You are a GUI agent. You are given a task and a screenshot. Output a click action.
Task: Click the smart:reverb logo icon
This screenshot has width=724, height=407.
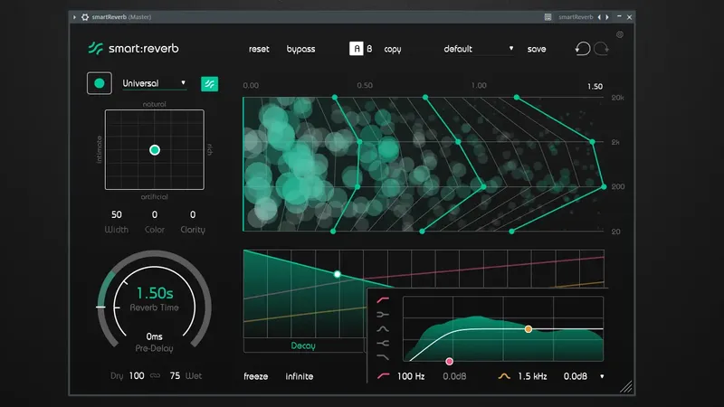[x=96, y=48]
